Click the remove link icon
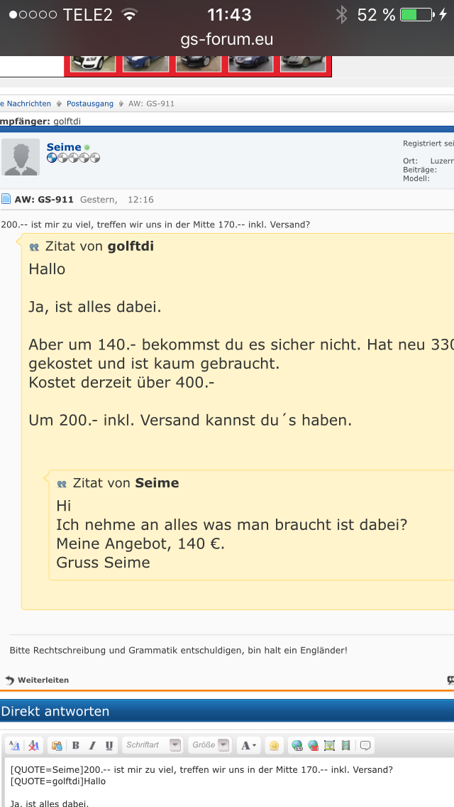Screen dimensions: 454x807 [314, 745]
